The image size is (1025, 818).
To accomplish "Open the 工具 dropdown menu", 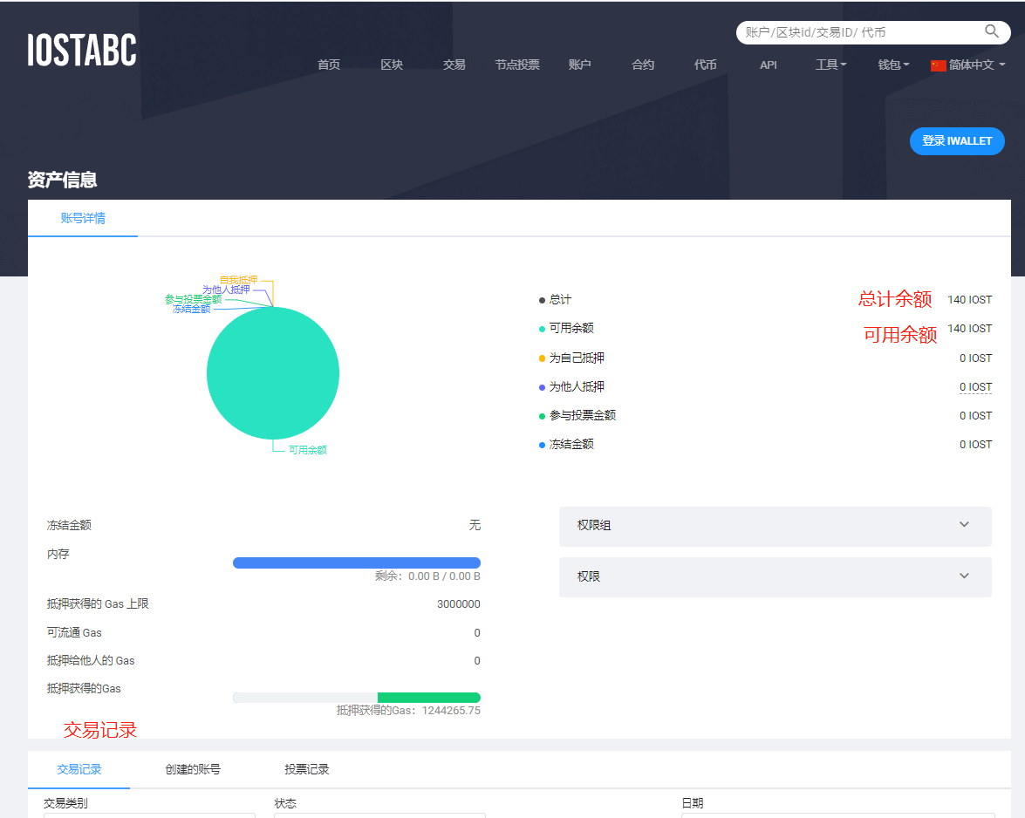I will pos(830,65).
